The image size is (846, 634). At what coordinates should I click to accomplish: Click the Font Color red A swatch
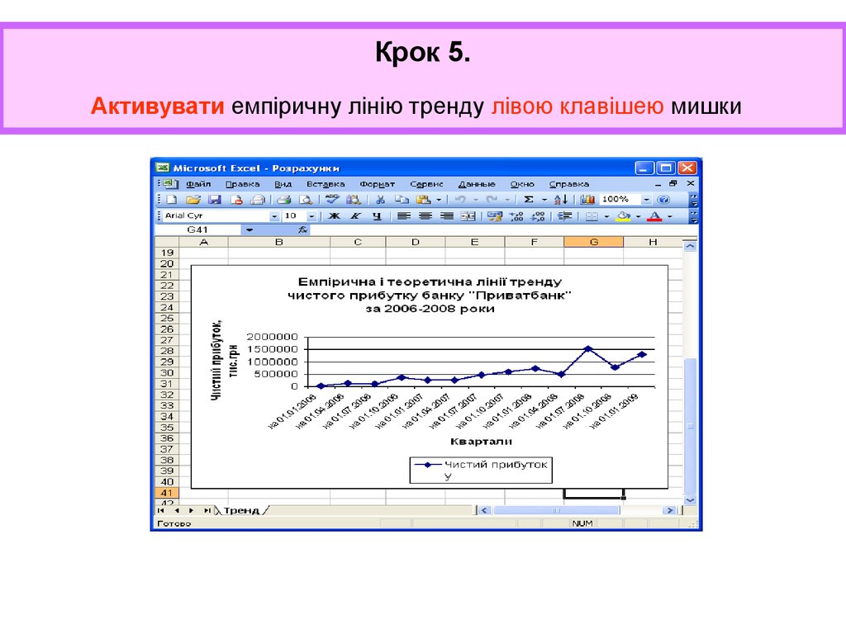pos(654,216)
